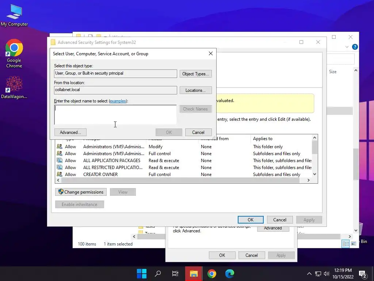
Task: Switch File Explorer to large icons view
Action: [x=354, y=243]
